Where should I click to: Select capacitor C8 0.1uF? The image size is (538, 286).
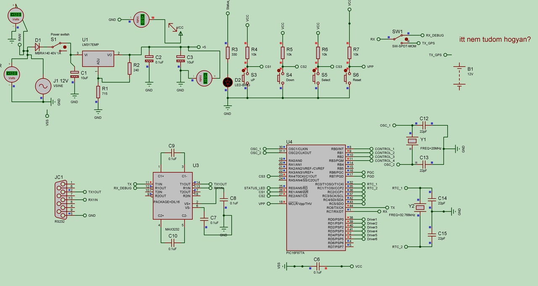(224, 200)
